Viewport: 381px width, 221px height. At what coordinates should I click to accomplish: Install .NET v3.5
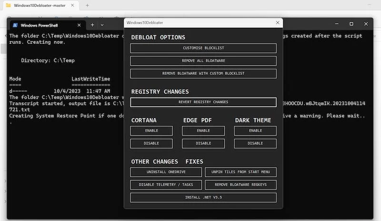pos(203,197)
